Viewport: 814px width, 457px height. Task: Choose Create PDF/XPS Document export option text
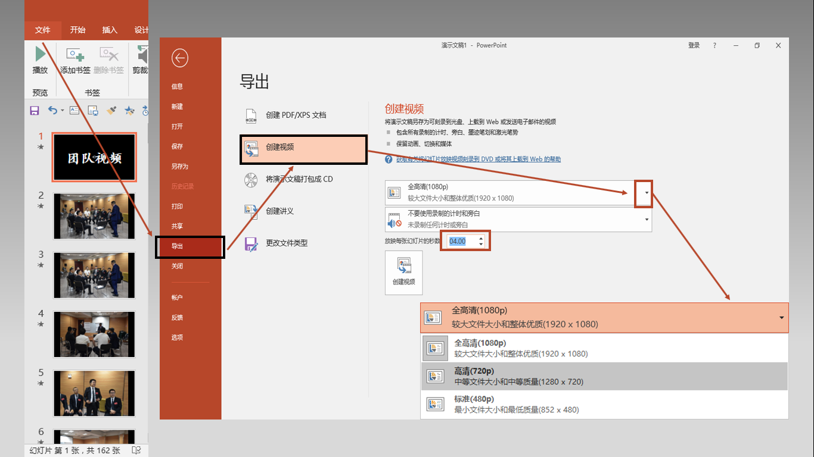click(296, 115)
